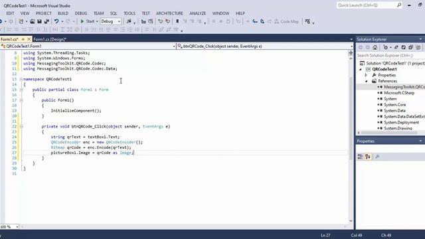Collapse the class Form1 code block
The image size is (425, 239).
pos(21,90)
